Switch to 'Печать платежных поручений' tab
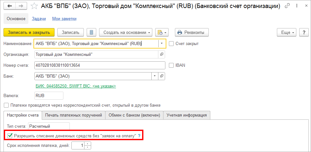The image size is (311, 152). pyautogui.click(x=74, y=115)
